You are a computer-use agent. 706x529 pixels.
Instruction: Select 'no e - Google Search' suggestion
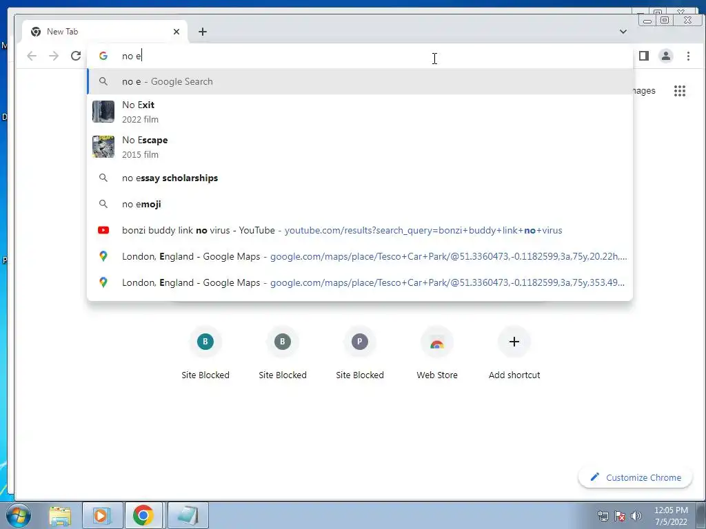[360, 81]
